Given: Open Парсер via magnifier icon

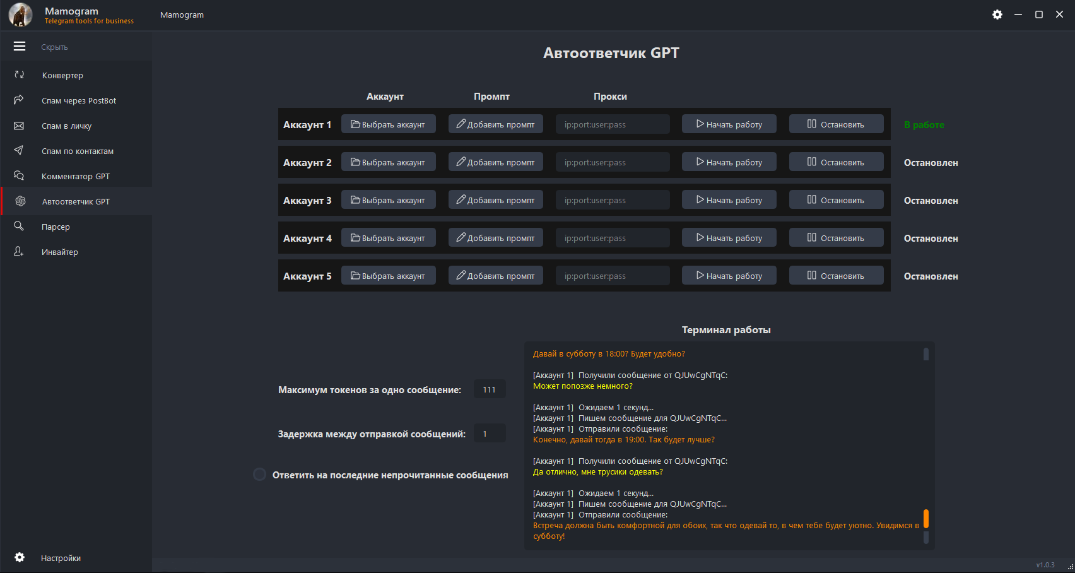Looking at the screenshot, I should (19, 227).
